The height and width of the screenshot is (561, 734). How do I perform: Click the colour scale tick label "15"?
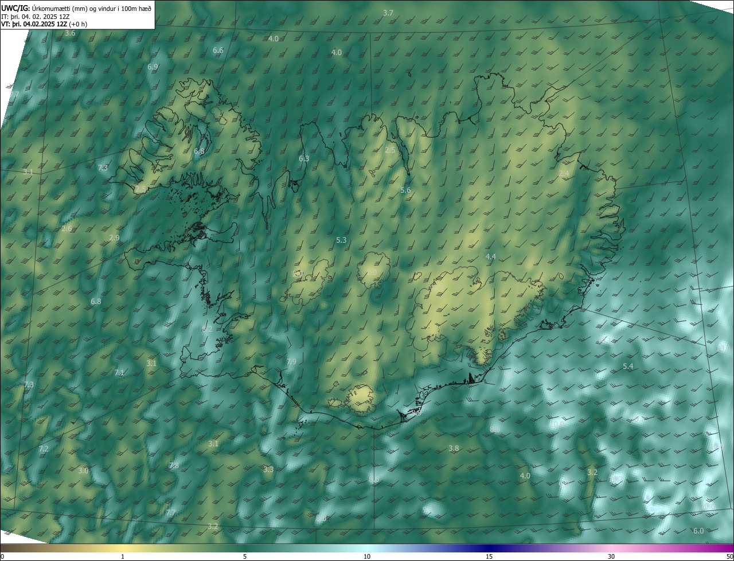point(489,557)
